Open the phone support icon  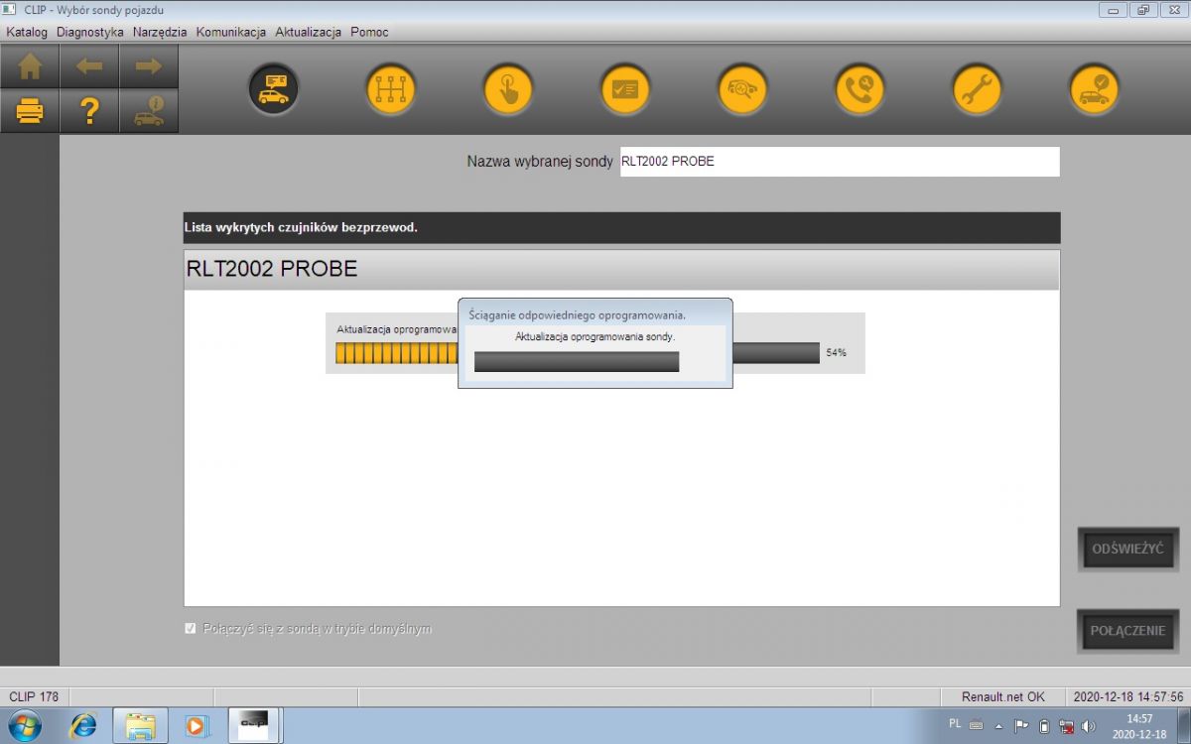[860, 90]
